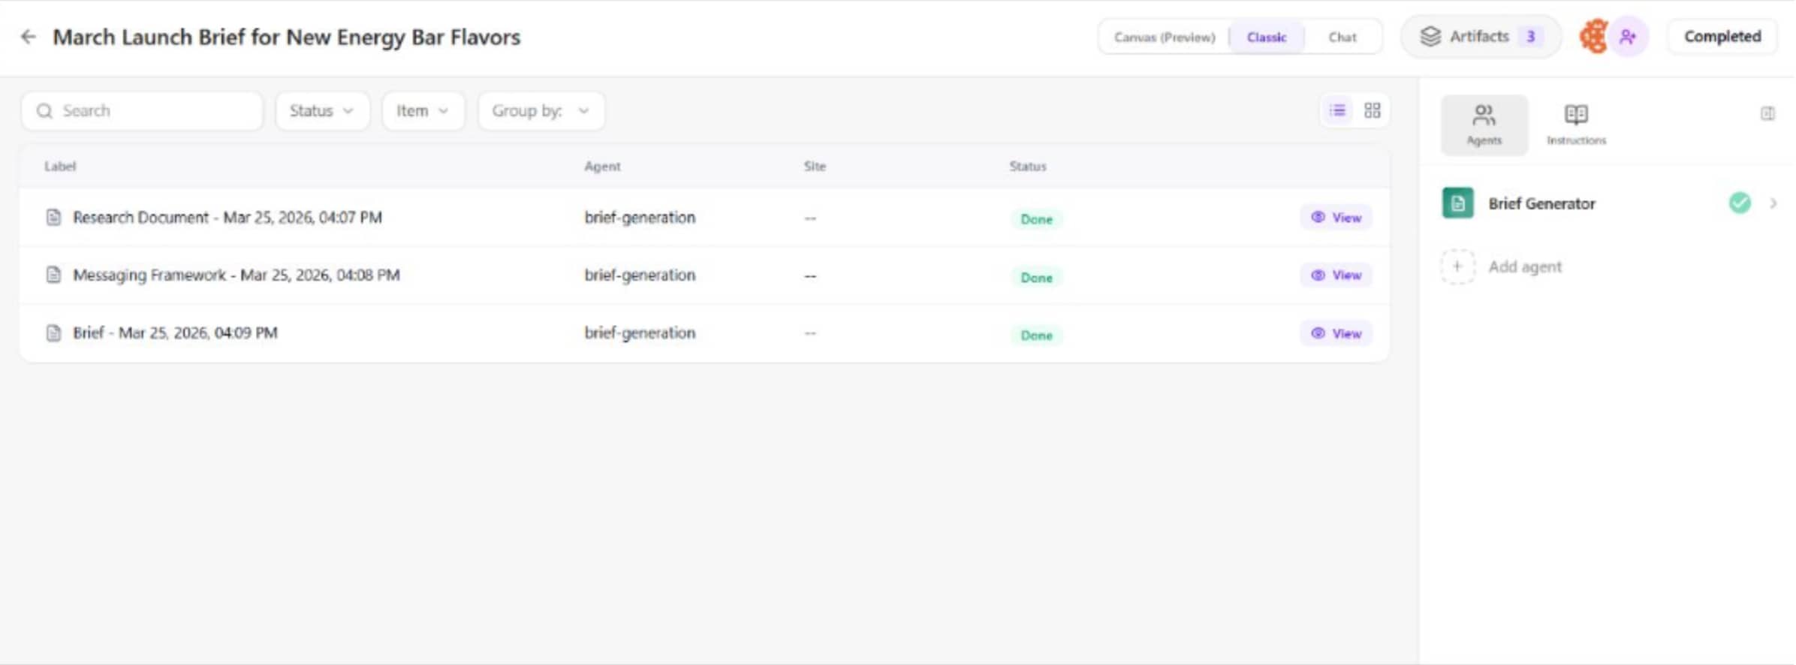This screenshot has width=1796, height=665.
Task: Click Done badge in Research Document row
Action: (x=1036, y=219)
